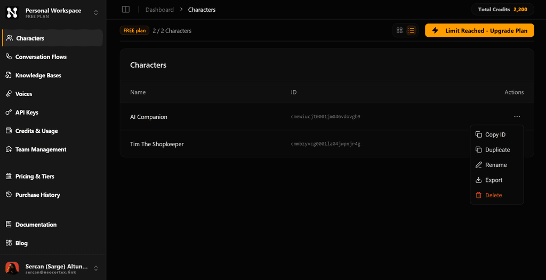Switch to grid view layout

click(399, 30)
